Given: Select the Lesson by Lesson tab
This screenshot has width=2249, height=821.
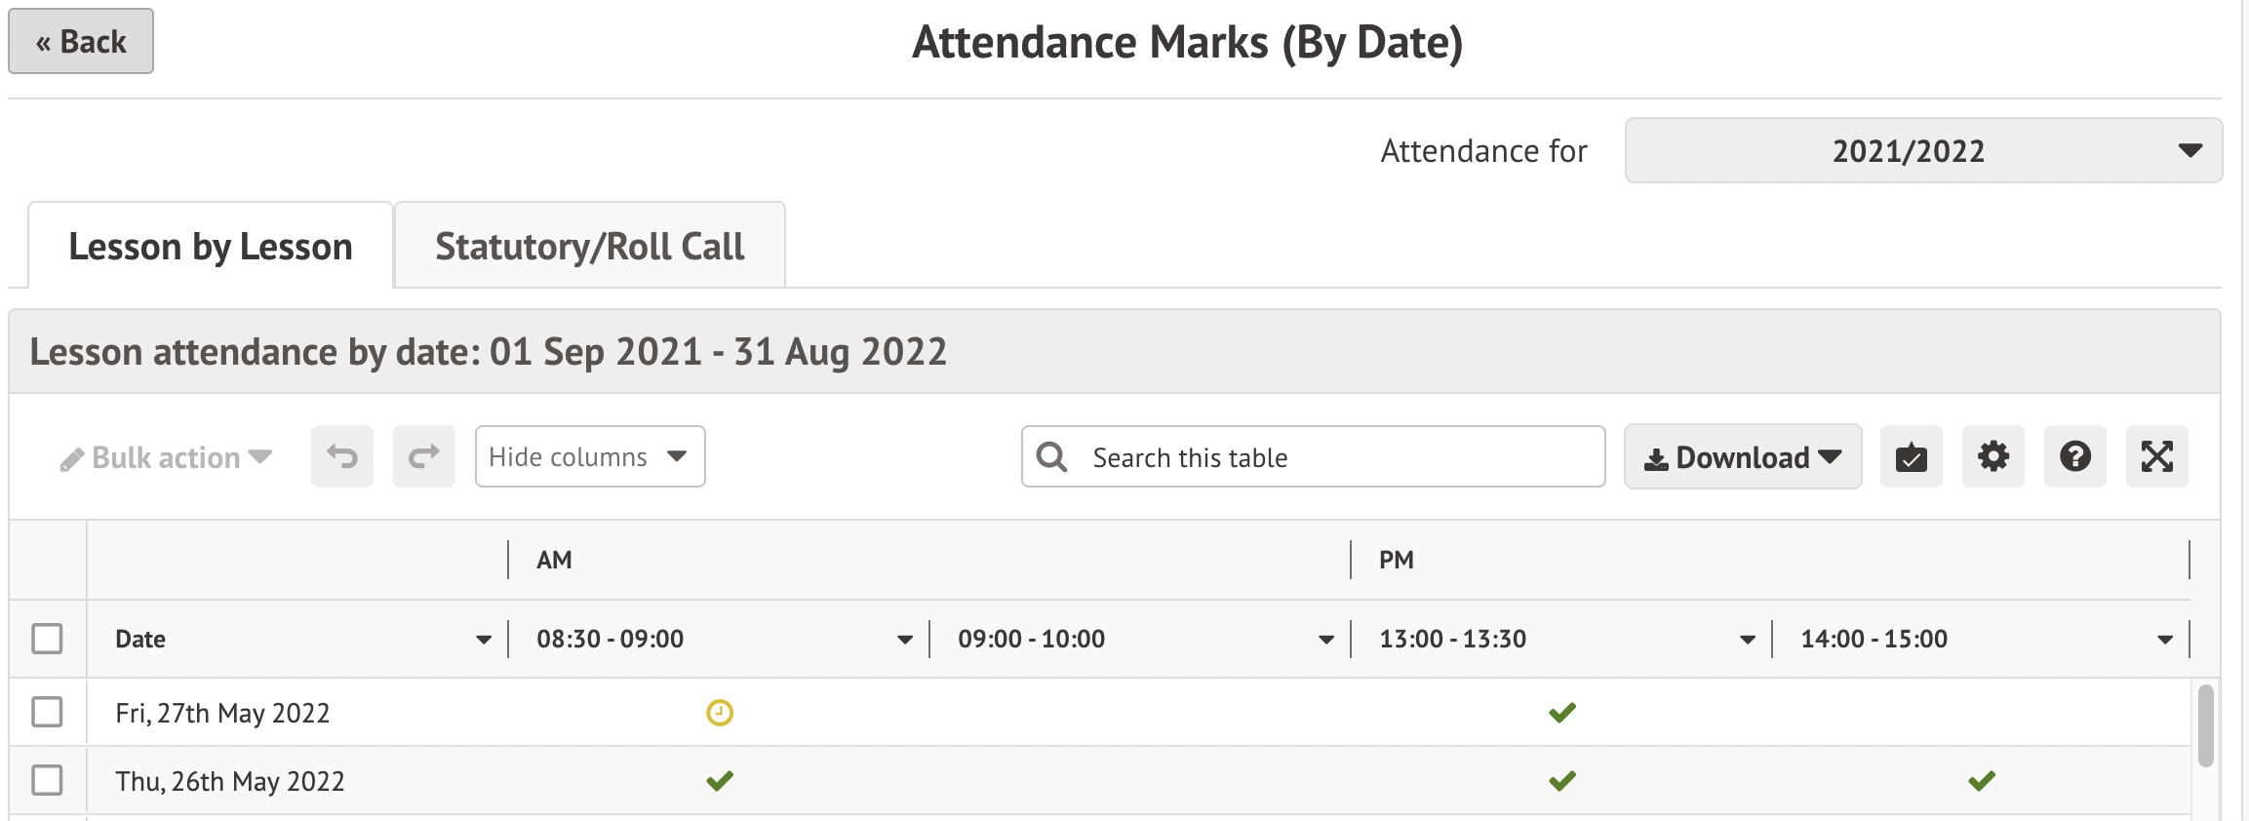Looking at the screenshot, I should (211, 247).
